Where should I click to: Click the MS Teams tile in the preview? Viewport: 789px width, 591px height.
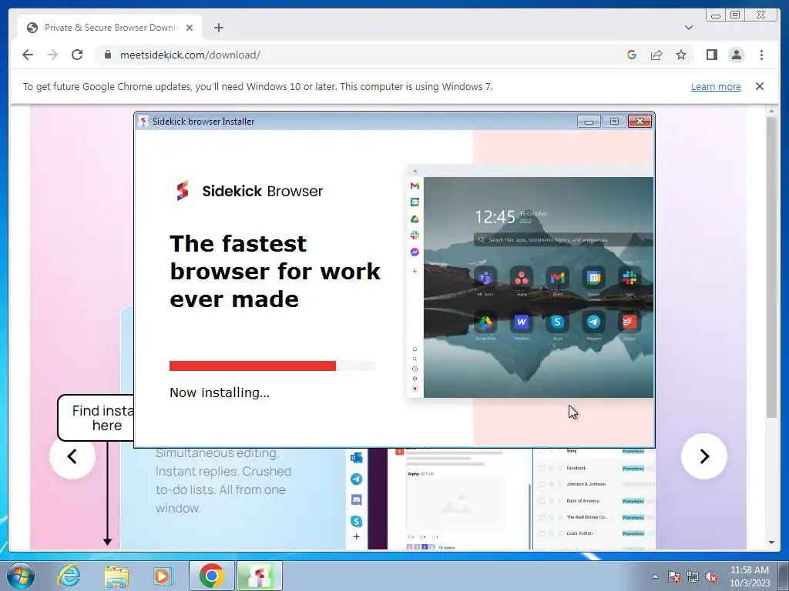pos(485,278)
